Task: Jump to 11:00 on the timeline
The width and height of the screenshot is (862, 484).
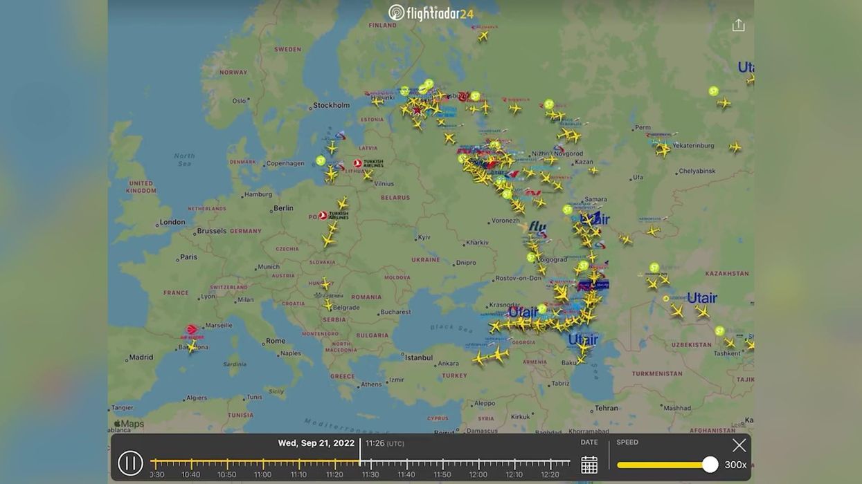Action: 262,463
